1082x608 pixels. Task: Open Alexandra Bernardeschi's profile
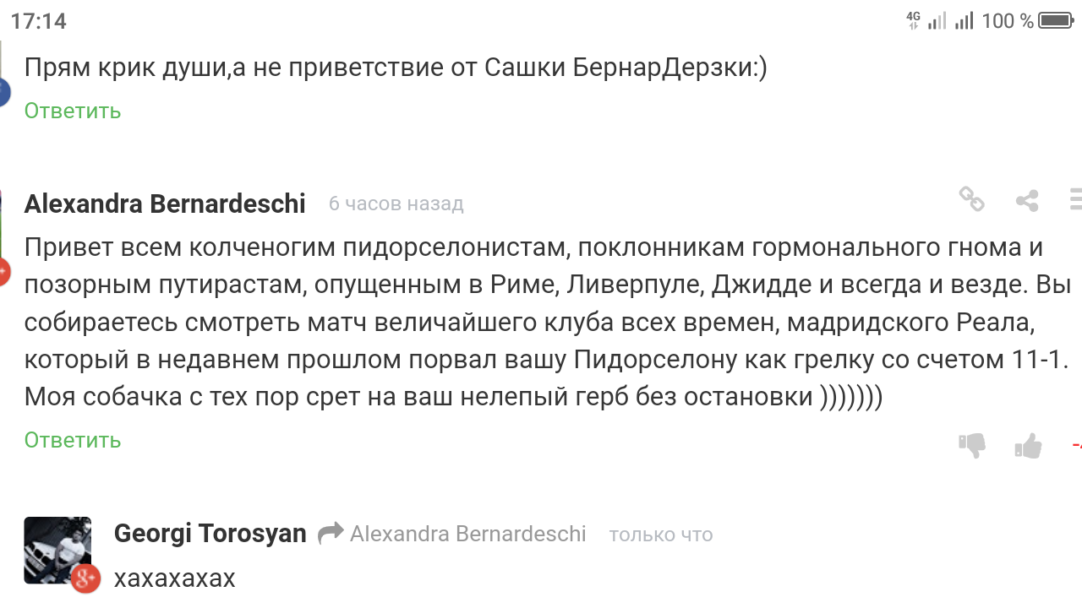[x=166, y=203]
